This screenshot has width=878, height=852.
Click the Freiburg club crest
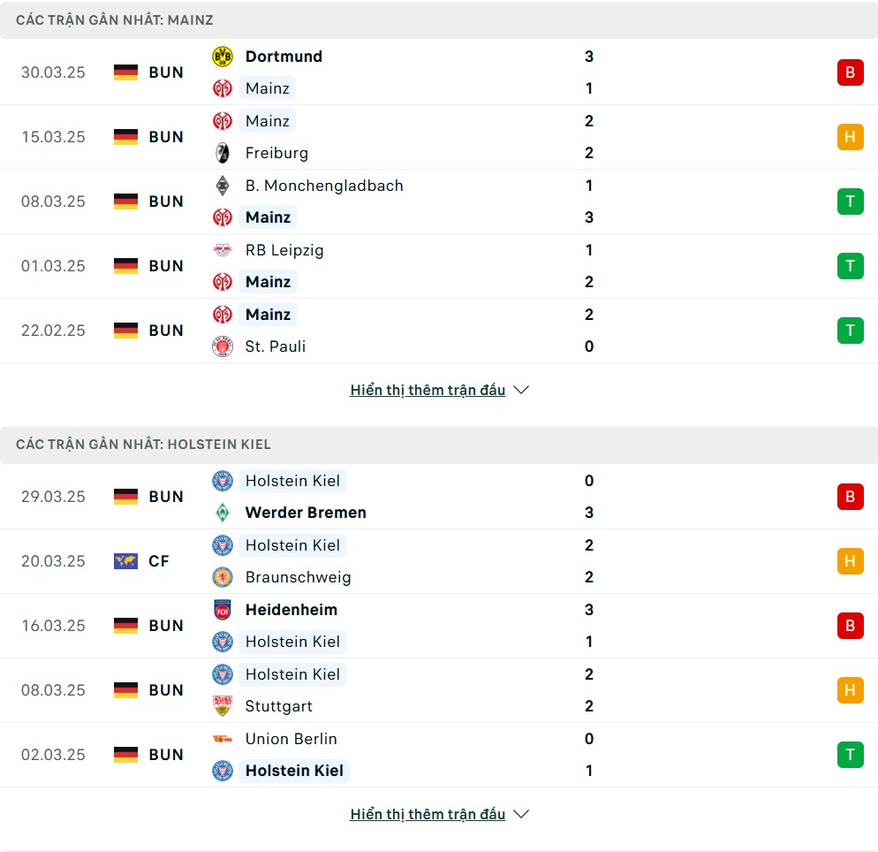(x=223, y=153)
